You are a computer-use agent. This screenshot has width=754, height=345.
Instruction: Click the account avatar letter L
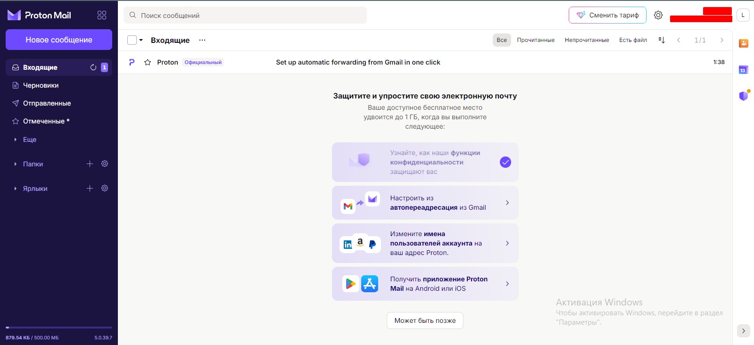tap(743, 15)
